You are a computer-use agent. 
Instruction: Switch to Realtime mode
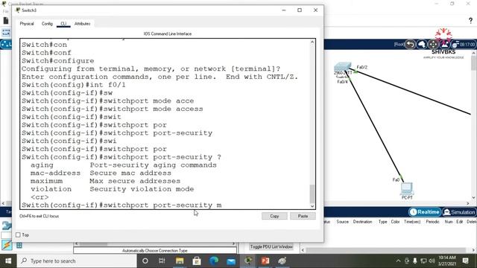425,211
